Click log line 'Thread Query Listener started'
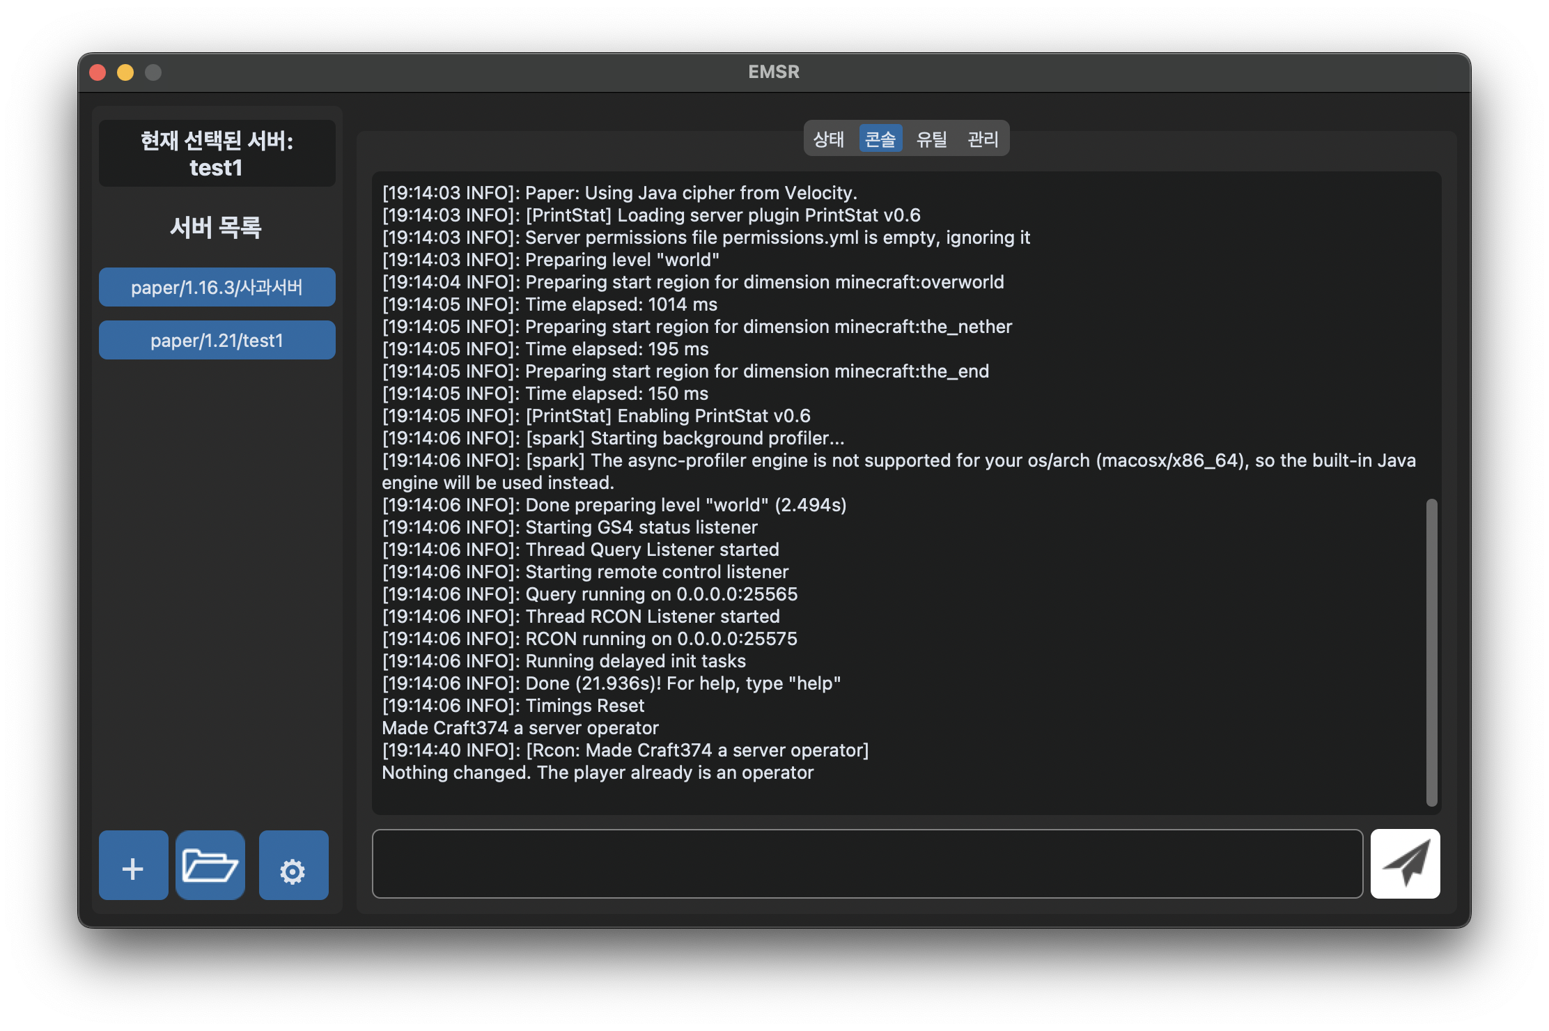 pos(581,550)
